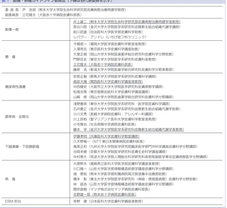Click the 中村泰大 entry

(141, 157)
